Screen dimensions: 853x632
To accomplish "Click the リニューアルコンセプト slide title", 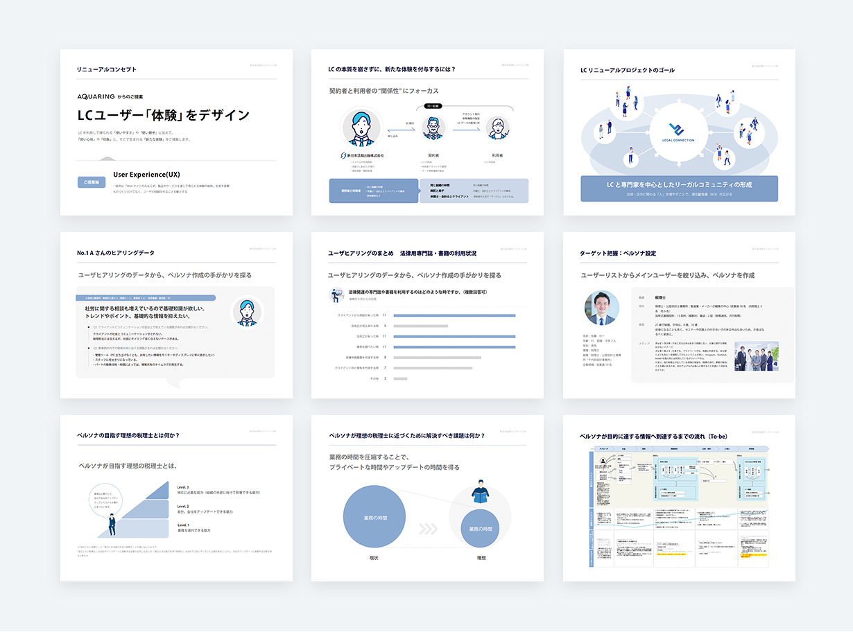I will point(106,69).
